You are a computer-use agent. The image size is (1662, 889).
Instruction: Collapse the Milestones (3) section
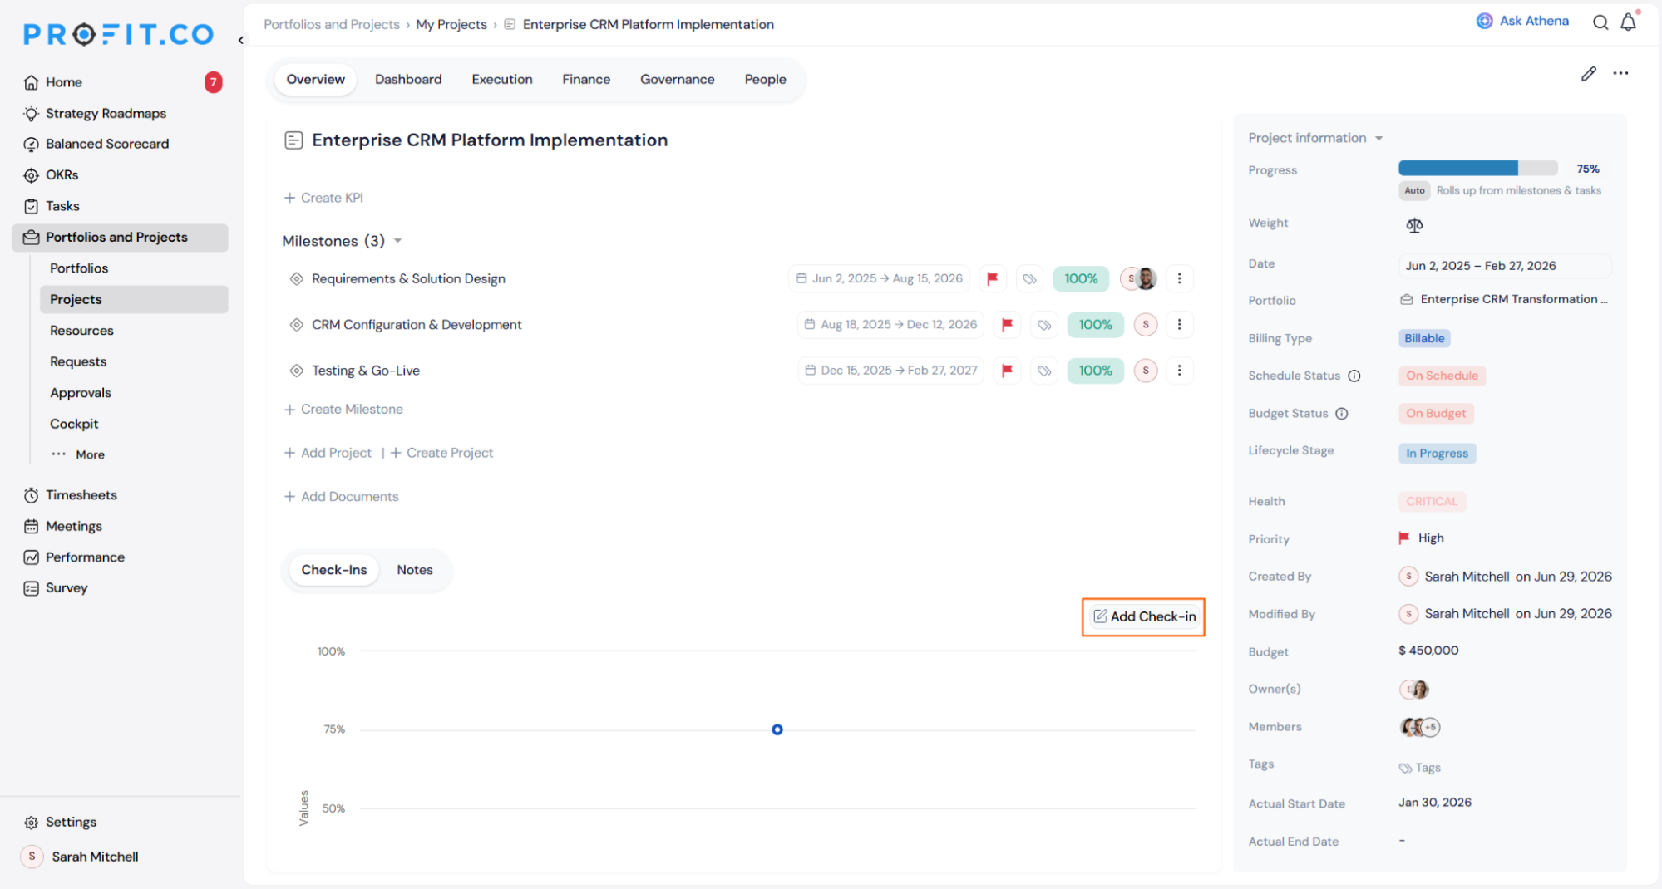[x=397, y=241]
